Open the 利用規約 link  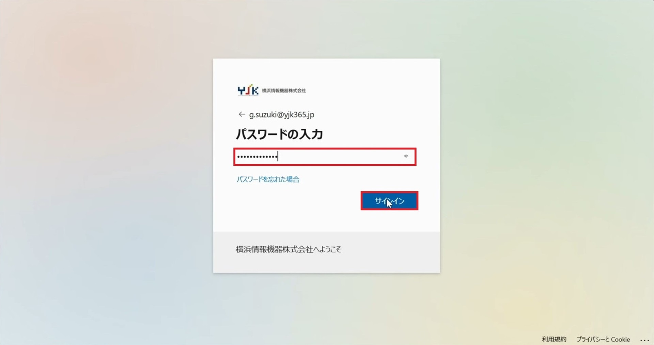point(554,339)
